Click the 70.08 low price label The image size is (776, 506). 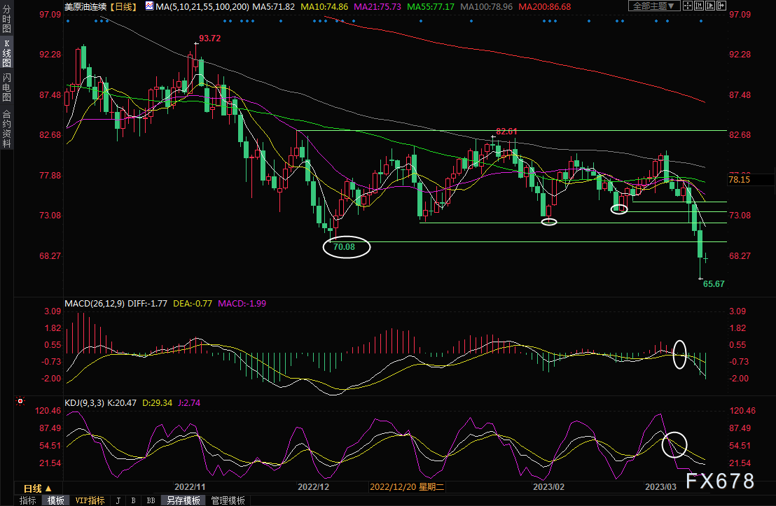coord(344,246)
